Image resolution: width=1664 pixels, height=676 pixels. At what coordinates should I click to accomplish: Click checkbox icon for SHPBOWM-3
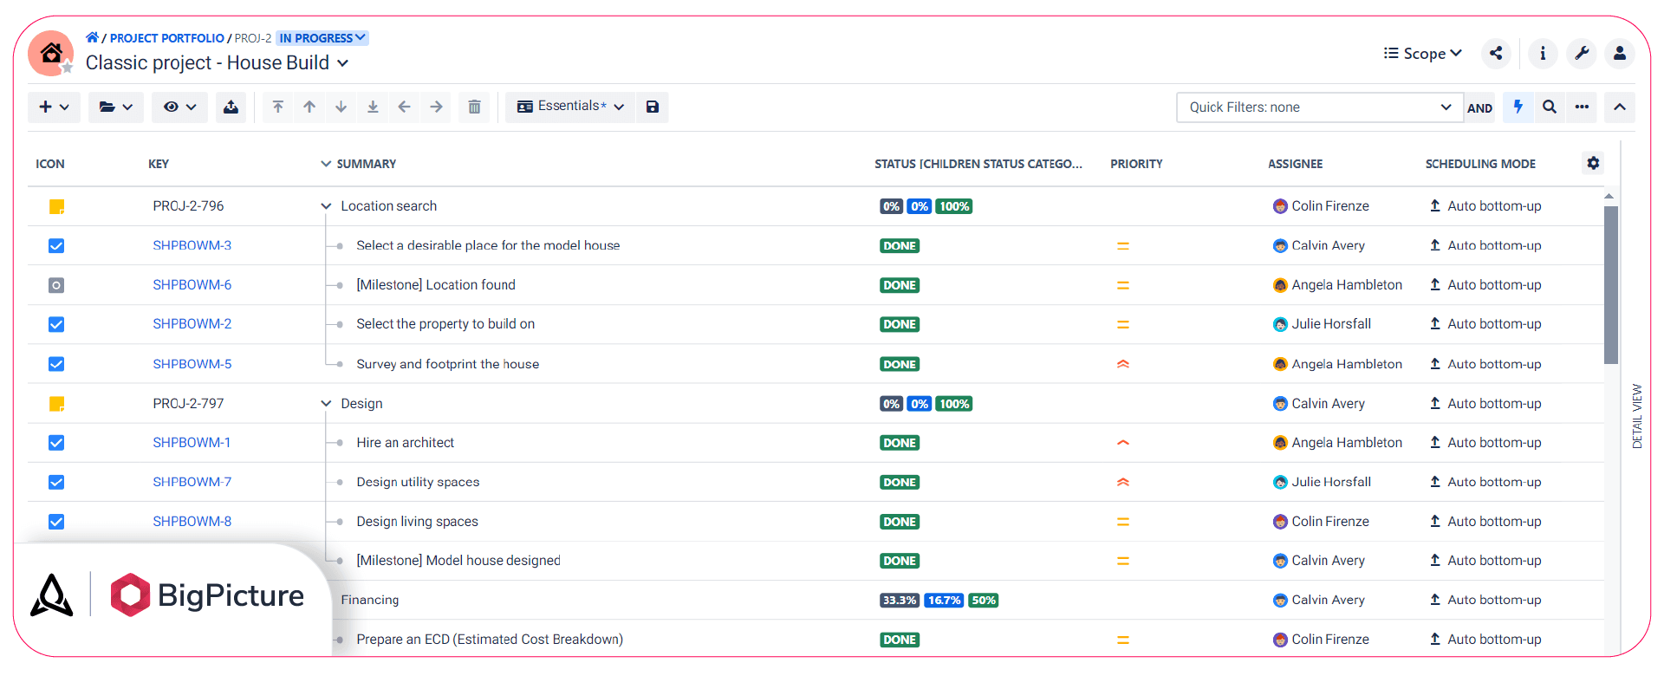point(56,246)
